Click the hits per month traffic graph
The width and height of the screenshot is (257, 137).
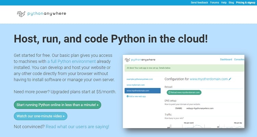188,125
